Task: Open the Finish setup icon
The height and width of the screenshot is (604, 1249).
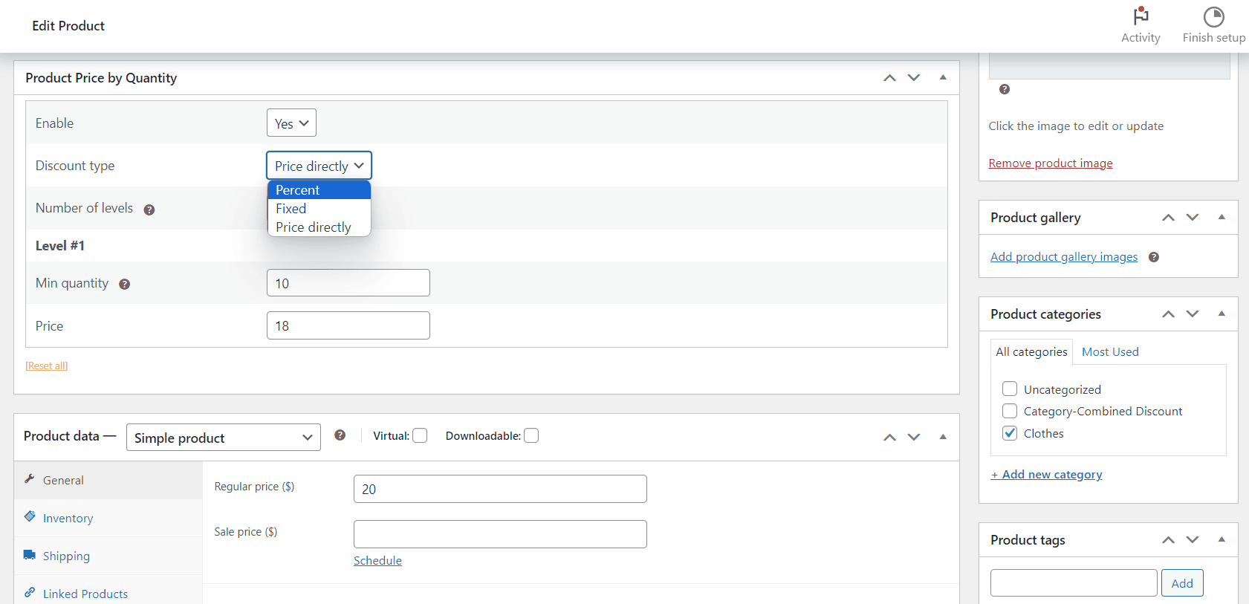Action: click(1213, 16)
